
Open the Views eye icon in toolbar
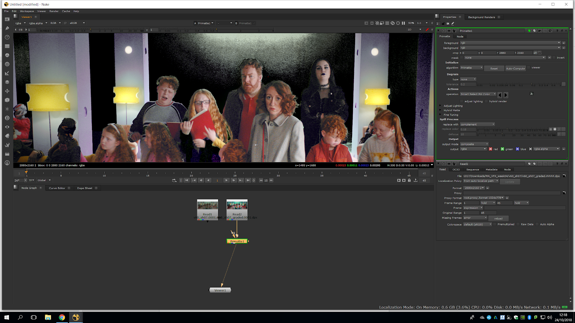point(7,127)
